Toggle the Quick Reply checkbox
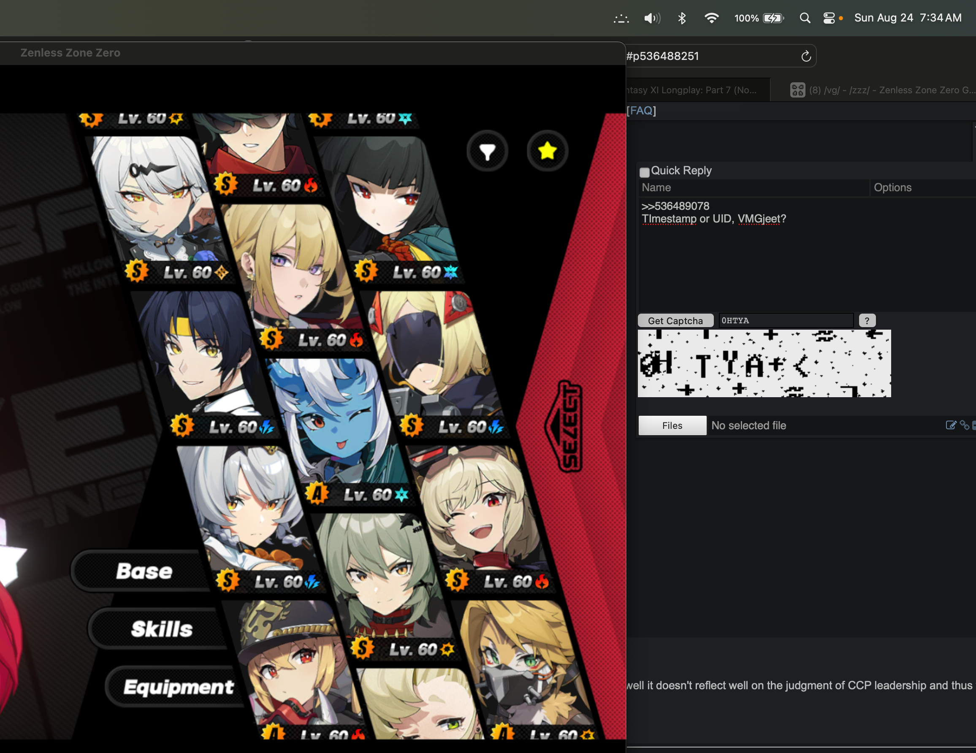 coord(644,172)
